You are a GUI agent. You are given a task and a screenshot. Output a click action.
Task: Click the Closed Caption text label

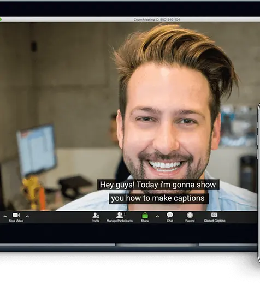click(x=215, y=221)
